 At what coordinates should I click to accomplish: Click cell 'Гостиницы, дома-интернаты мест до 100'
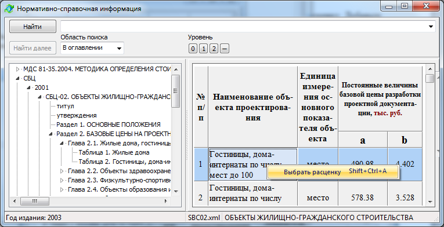pyautogui.click(x=253, y=164)
